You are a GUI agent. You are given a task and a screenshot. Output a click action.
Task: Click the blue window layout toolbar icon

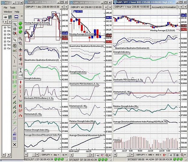click(16, 17)
